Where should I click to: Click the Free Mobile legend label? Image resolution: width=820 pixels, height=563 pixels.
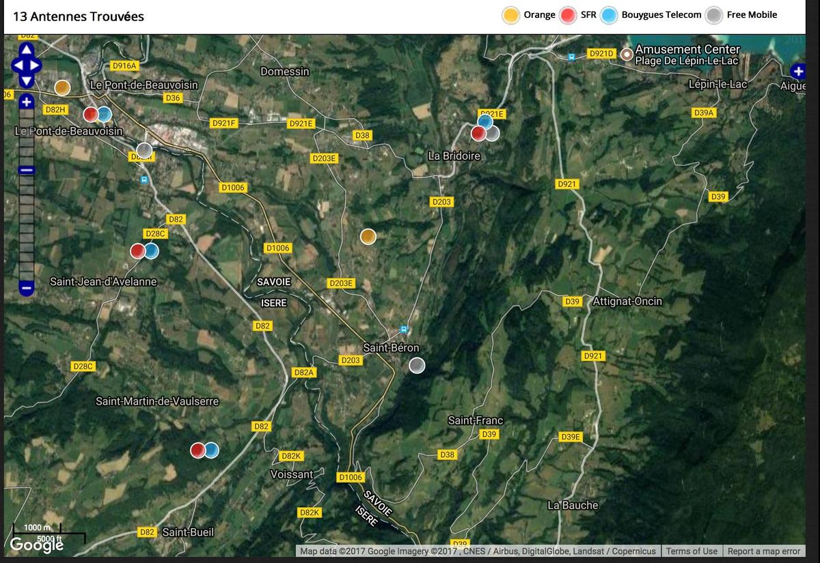[x=752, y=15]
